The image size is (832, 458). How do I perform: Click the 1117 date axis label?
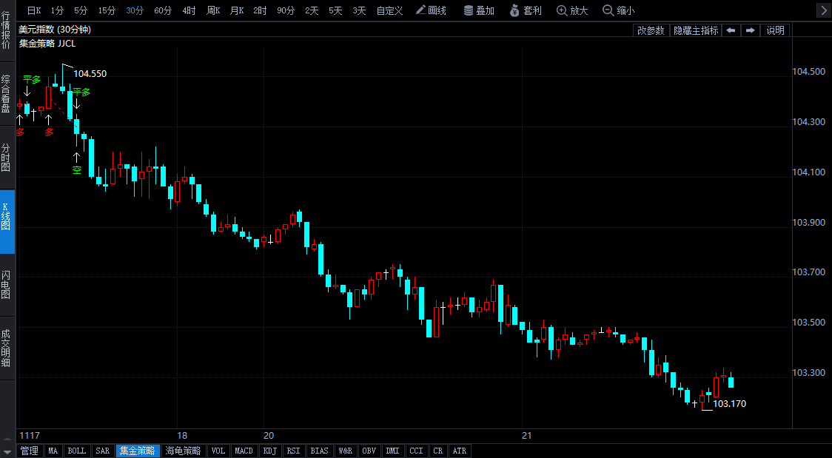(29, 436)
